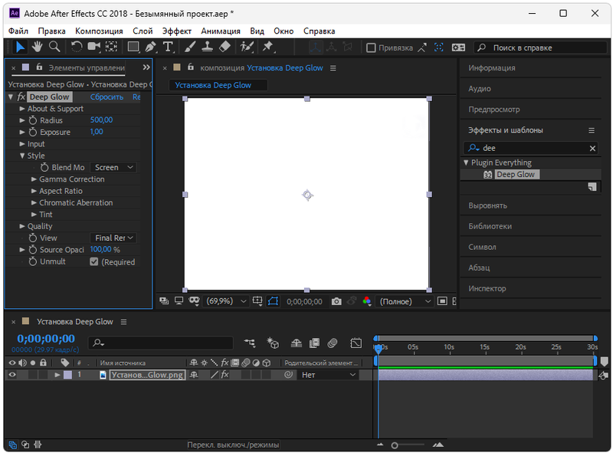Open the Файл menu
The width and height of the screenshot is (613, 453).
pyautogui.click(x=18, y=31)
